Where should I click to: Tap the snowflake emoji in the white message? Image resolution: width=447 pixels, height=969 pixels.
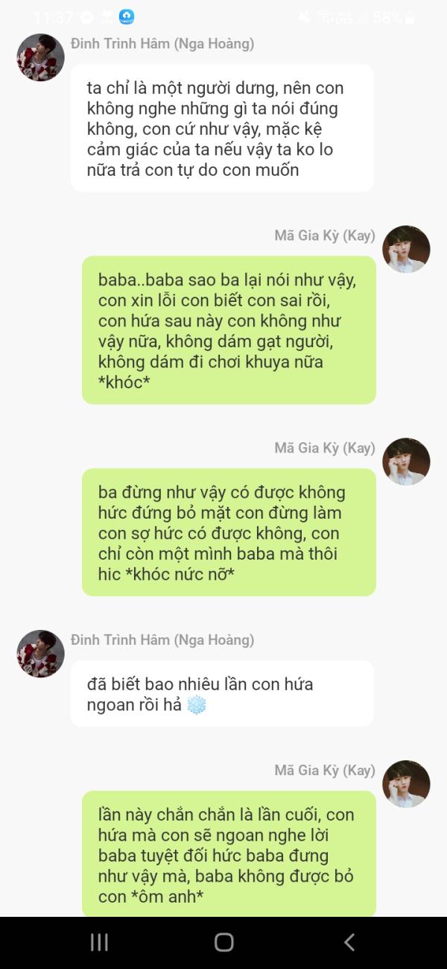click(x=196, y=704)
